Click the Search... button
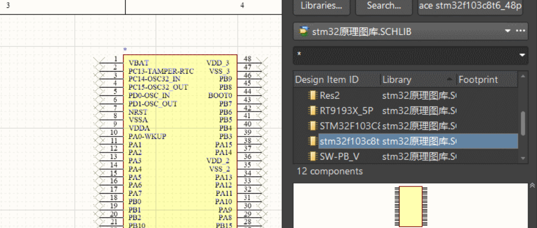Viewport: 537px width, 228px height. tap(384, 7)
